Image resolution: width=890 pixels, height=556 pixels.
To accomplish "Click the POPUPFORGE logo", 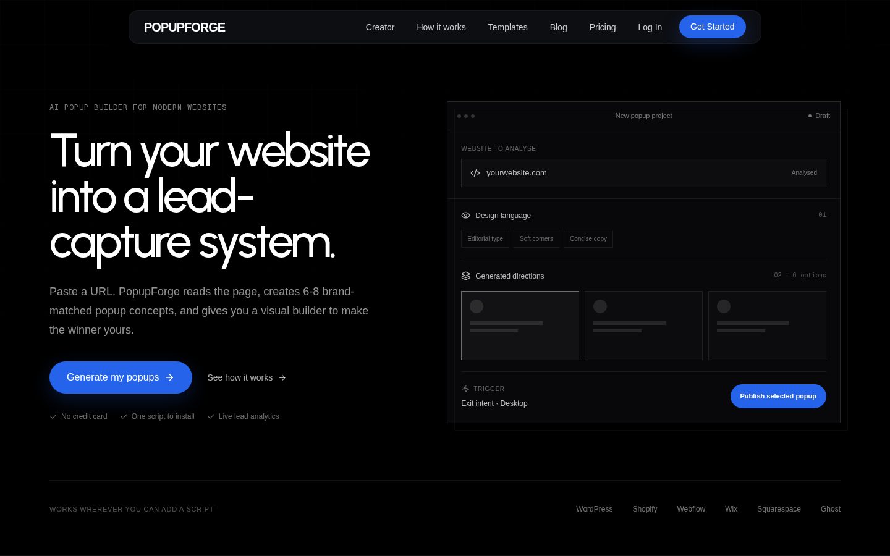I will tap(184, 27).
